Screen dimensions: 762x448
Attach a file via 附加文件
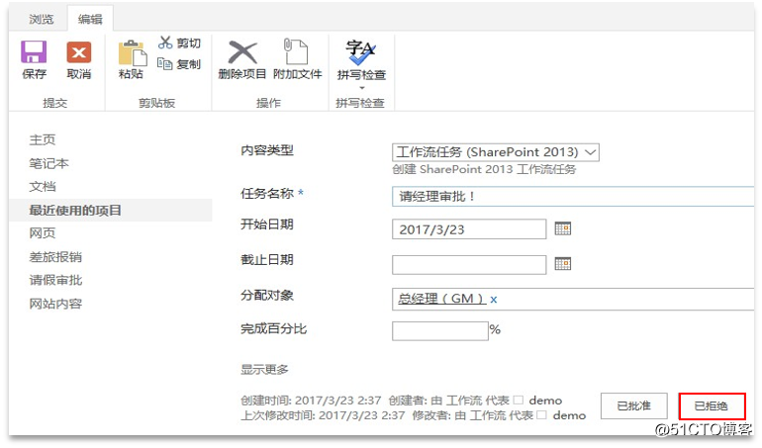click(x=297, y=59)
